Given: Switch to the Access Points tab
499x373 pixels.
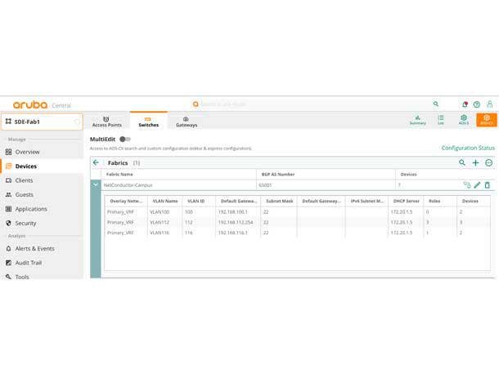Looking at the screenshot, I should pyautogui.click(x=106, y=122).
